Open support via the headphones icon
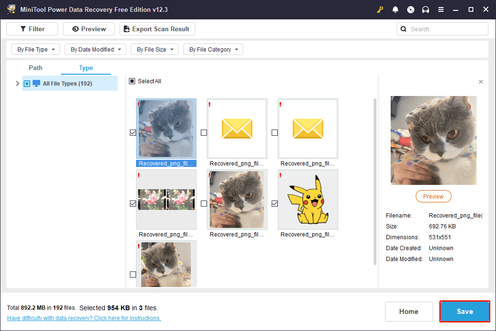The height and width of the screenshot is (331, 496). [426, 9]
